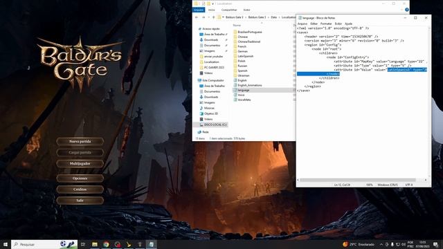Open Notepad's Arquivo menu

pos(302,24)
